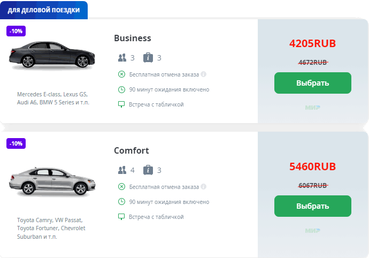Screen dimensions: 369x258
Task: Click the passengers icon in Comfort card
Action: pyautogui.click(x=122, y=170)
